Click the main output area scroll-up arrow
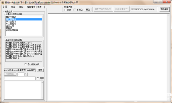 point(168,15)
